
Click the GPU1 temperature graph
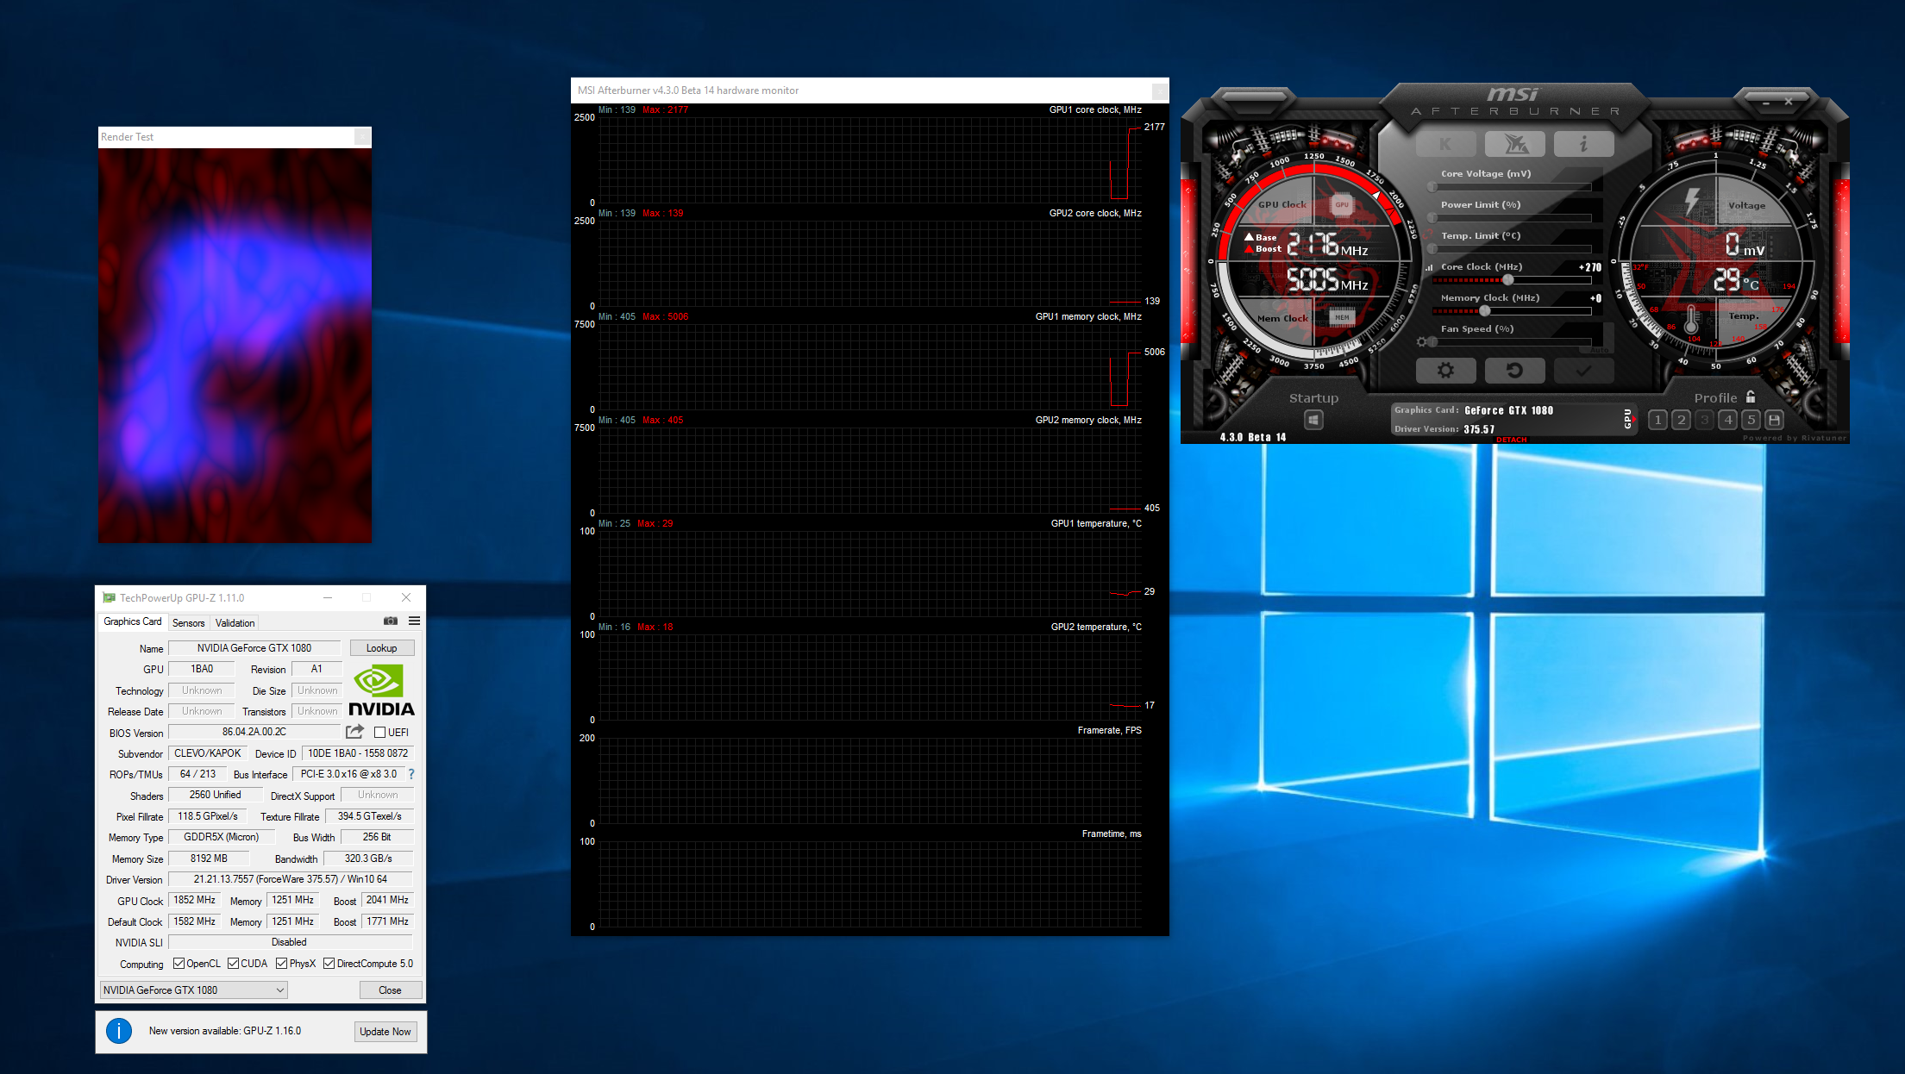point(871,574)
